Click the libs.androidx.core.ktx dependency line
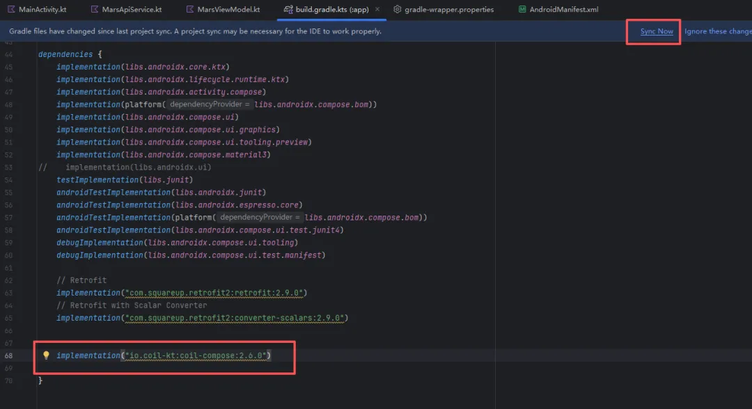752x409 pixels. (x=143, y=67)
